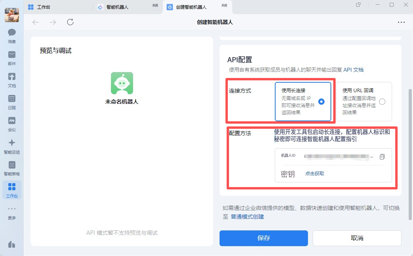Viewport: 413px width, 256px height.
Task: Click the vertical scrollbar on right
Action: [x=410, y=154]
